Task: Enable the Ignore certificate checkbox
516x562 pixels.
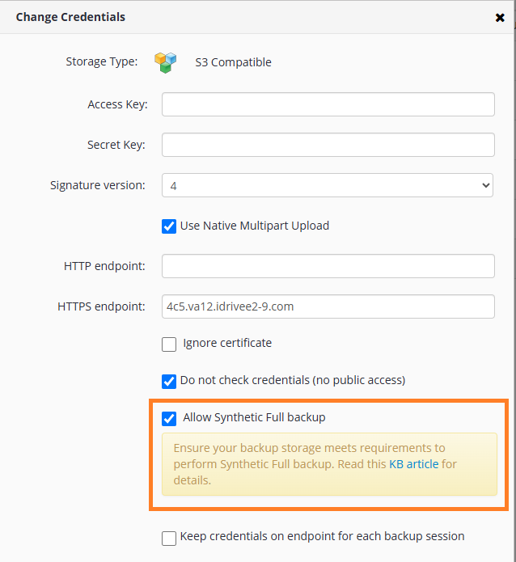Action: click(x=169, y=344)
